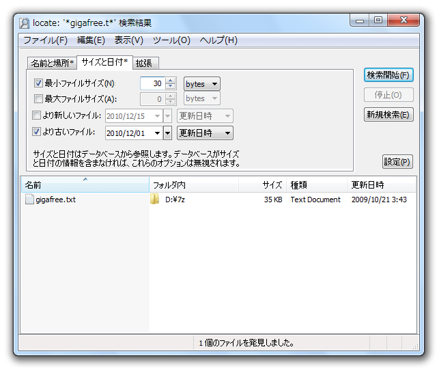
Task: Click the 35 KB size cell
Action: click(273, 200)
